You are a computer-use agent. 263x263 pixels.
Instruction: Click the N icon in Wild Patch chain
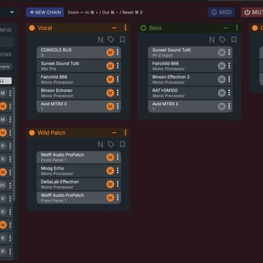pos(101,144)
